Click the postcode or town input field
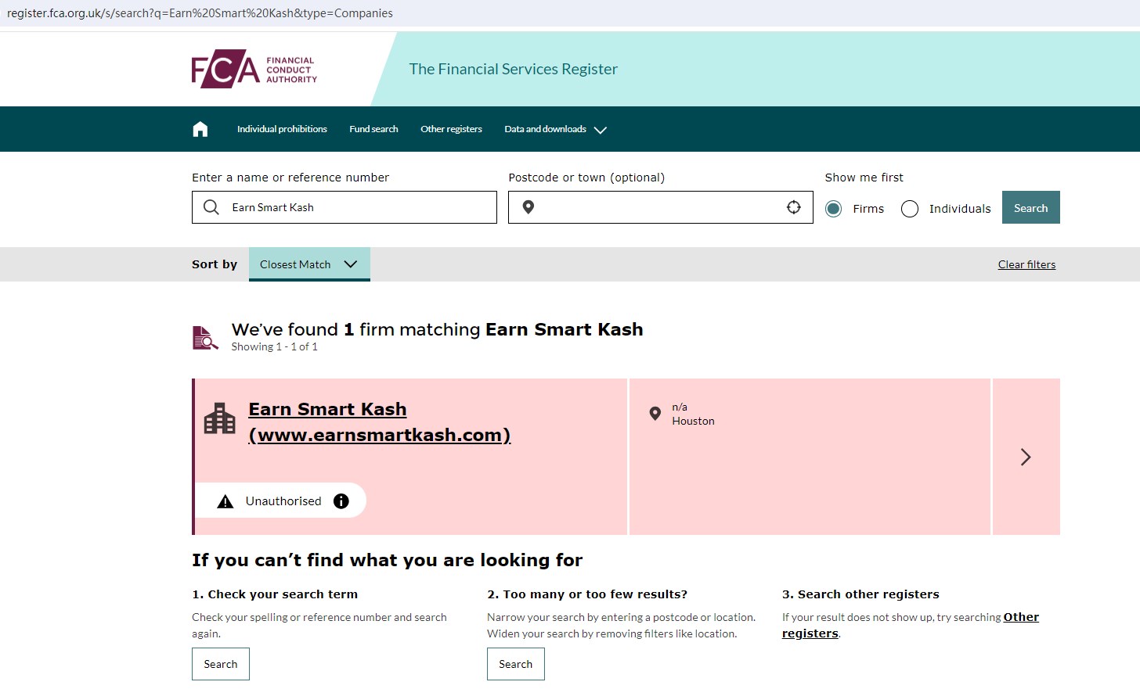This screenshot has width=1140, height=689. click(x=661, y=207)
